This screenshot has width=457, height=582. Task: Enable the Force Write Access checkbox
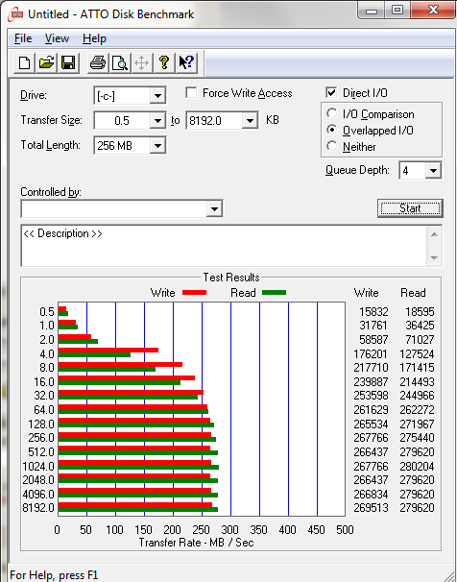pyautogui.click(x=191, y=93)
